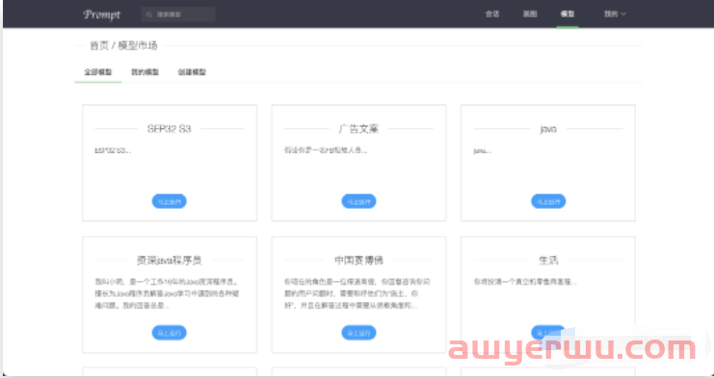Viewport: 714px width, 378px height.
Task: Run the ESP32 S3 model card button
Action: point(170,201)
